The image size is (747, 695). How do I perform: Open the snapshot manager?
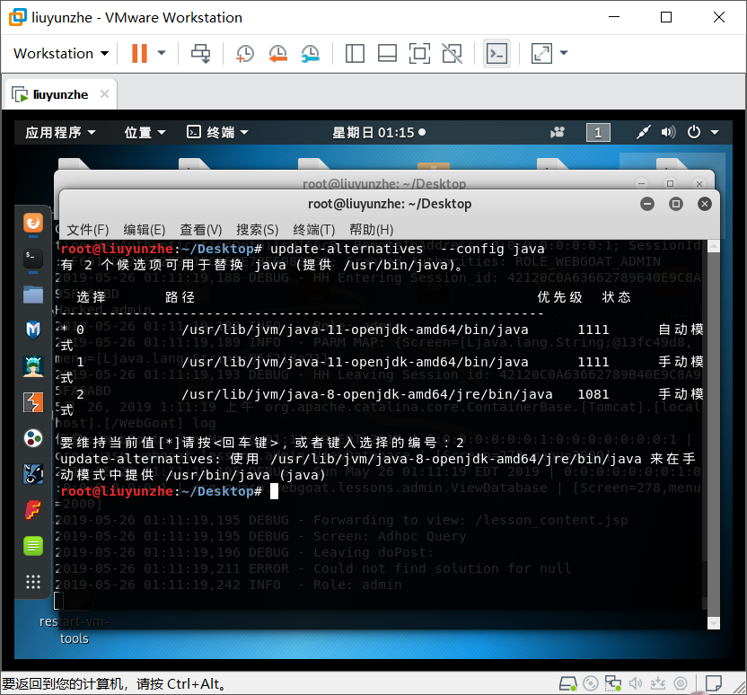[x=310, y=53]
